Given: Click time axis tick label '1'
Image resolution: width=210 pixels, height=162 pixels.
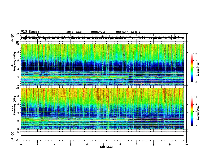Looking at the screenshot, I should coord(37,145).
